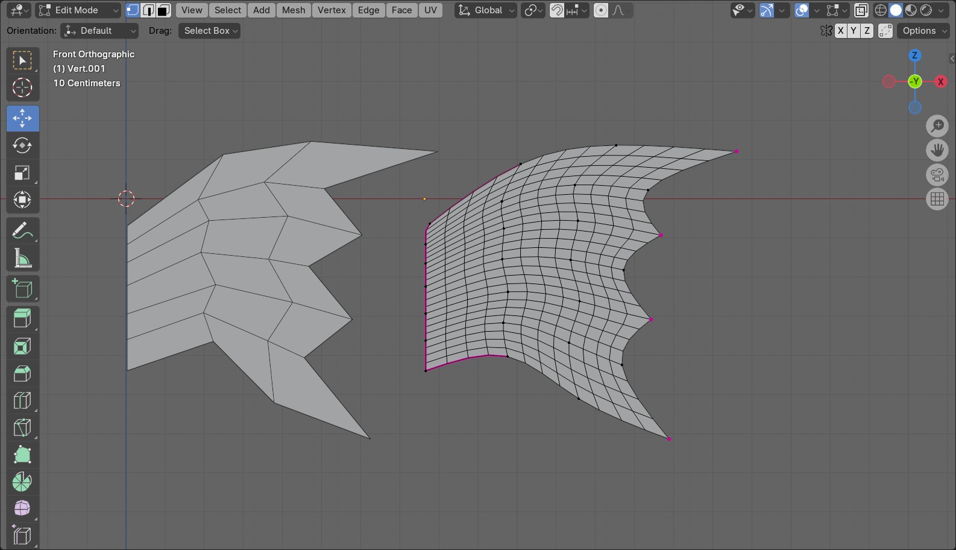Toggle X axis mirror
956x550 pixels.
(840, 31)
